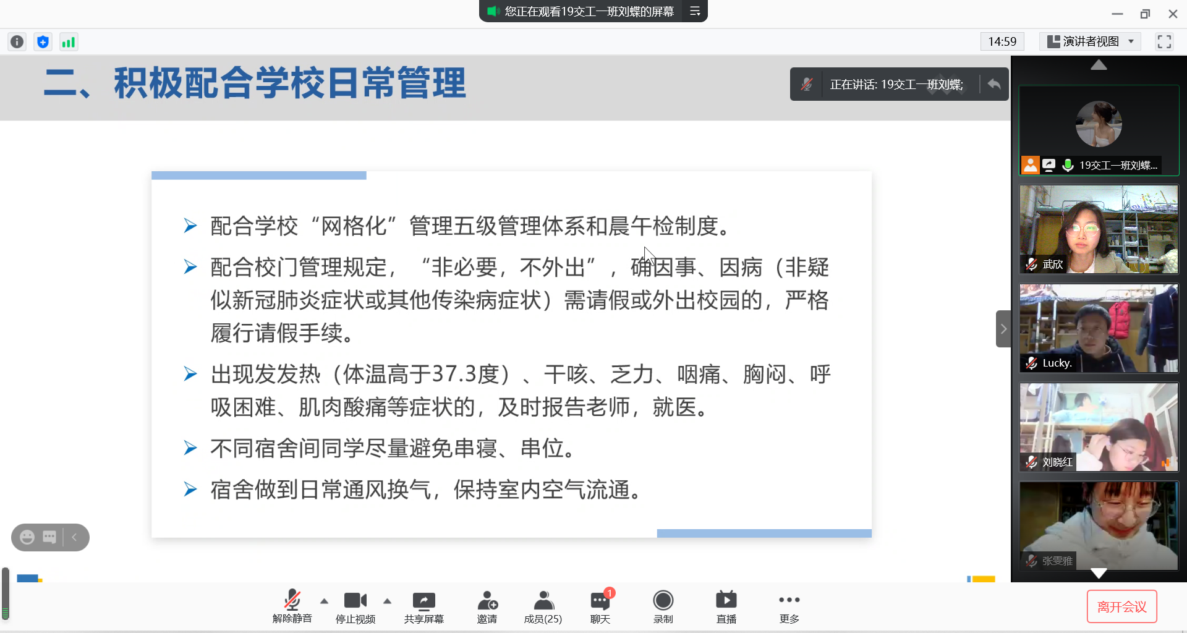Unmute the microphone (解除静音)
This screenshot has width=1187, height=633.
292,606
